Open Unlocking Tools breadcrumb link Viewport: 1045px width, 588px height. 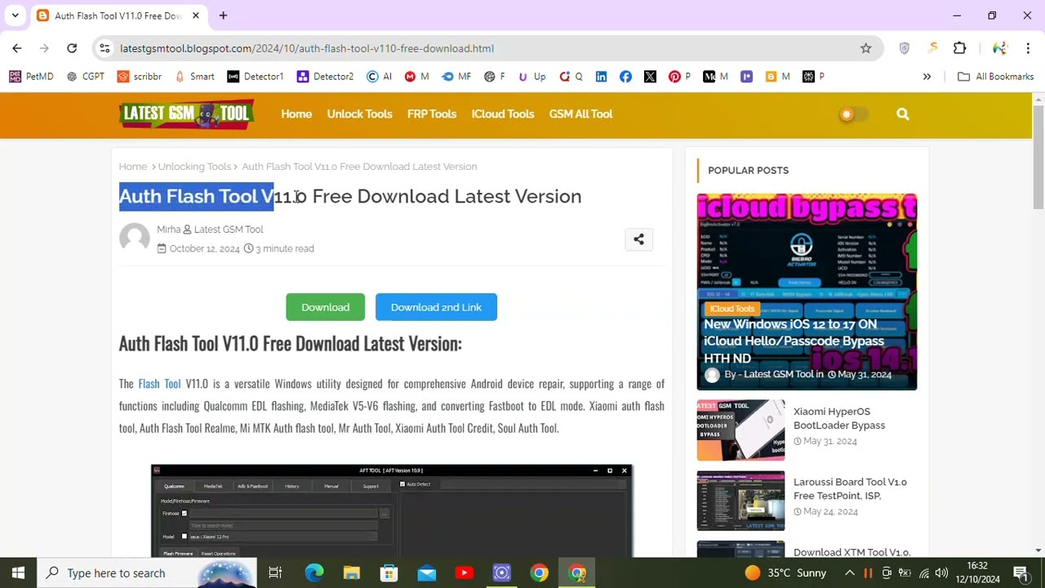tap(194, 167)
